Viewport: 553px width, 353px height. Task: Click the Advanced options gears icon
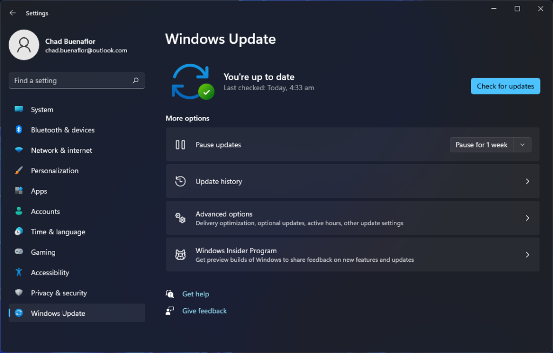tap(180, 218)
